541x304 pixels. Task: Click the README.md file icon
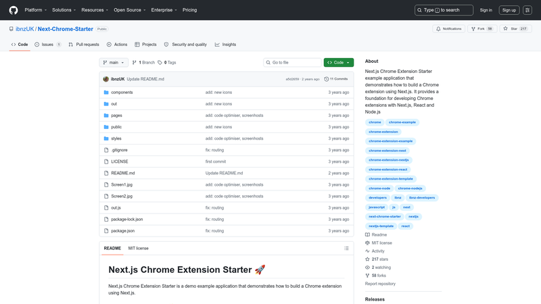coord(106,174)
